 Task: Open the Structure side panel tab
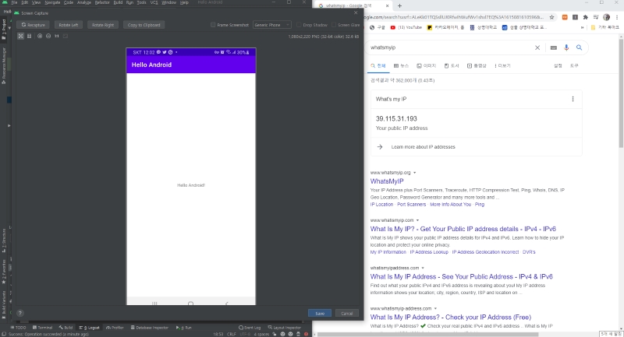[4, 240]
